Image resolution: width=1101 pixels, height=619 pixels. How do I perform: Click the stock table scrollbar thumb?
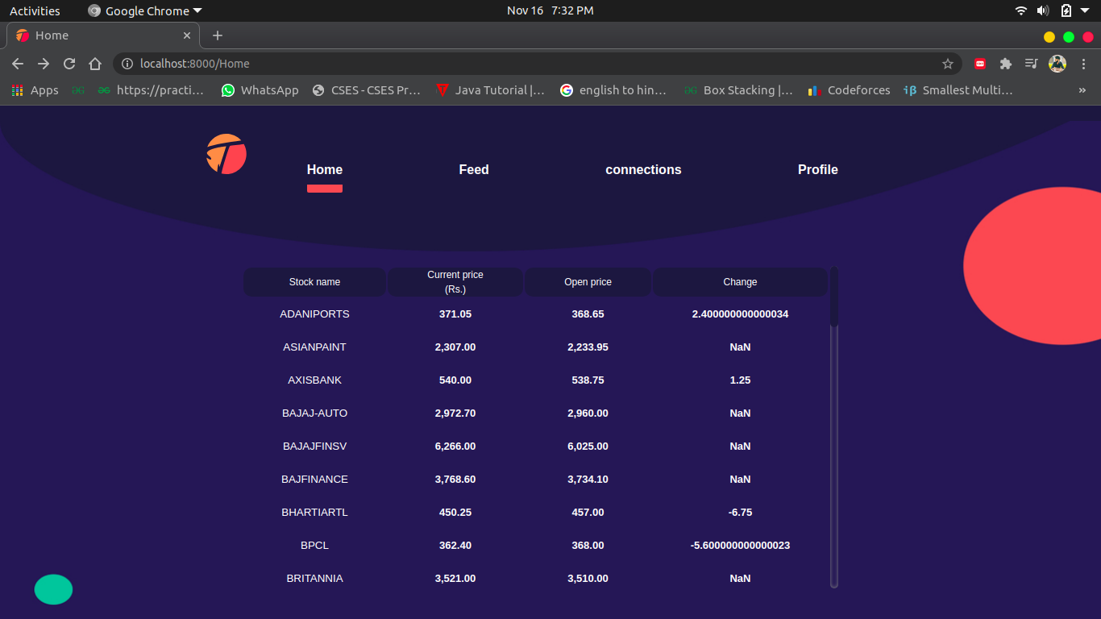[x=834, y=297]
